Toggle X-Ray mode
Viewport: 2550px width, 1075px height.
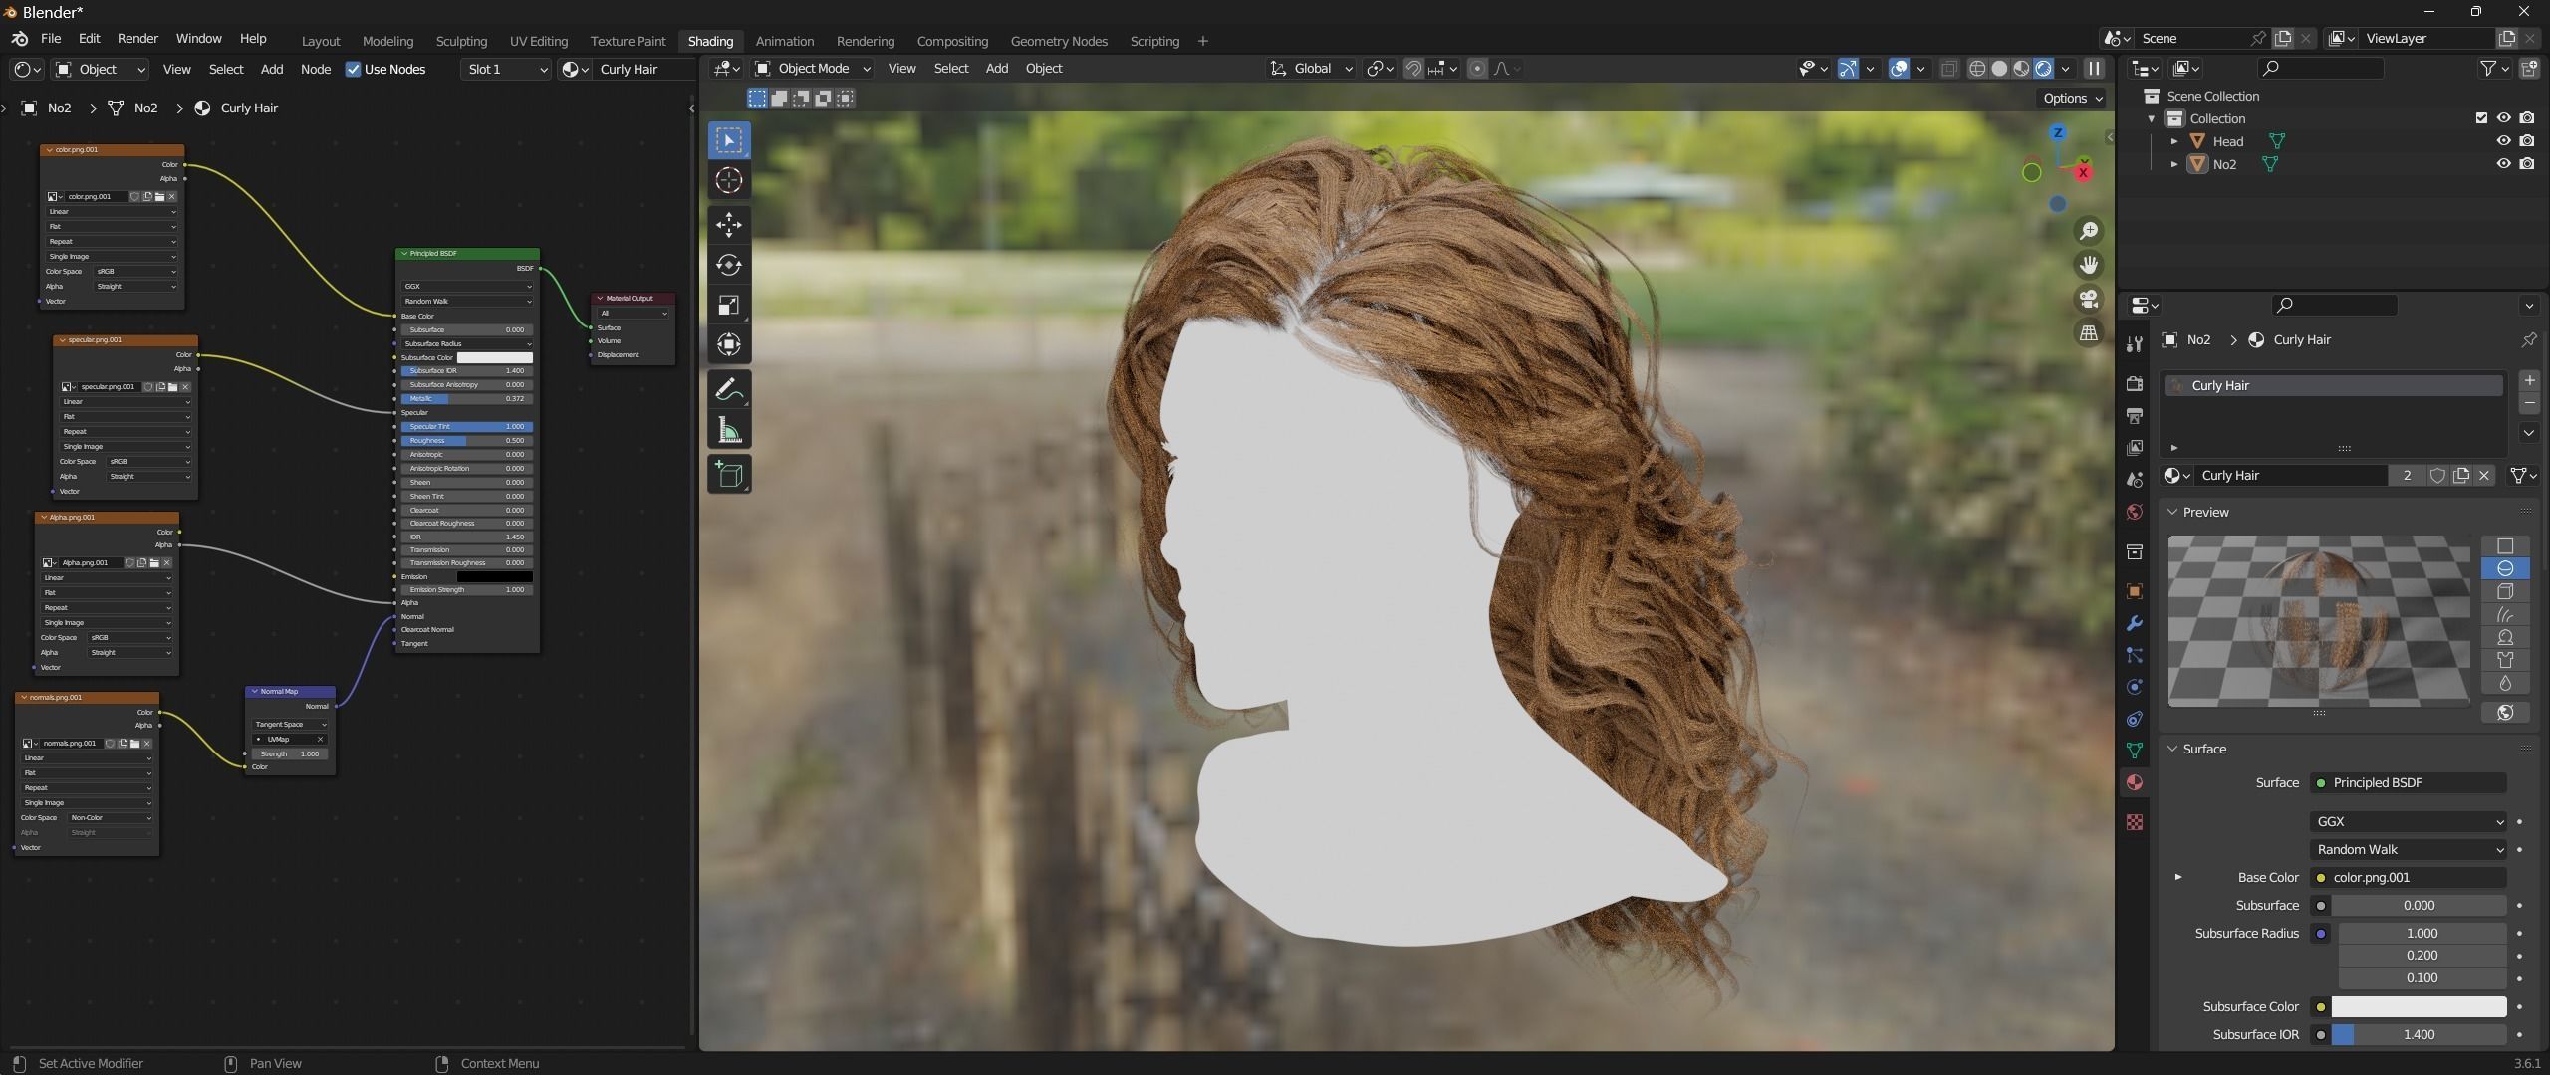(x=1949, y=68)
